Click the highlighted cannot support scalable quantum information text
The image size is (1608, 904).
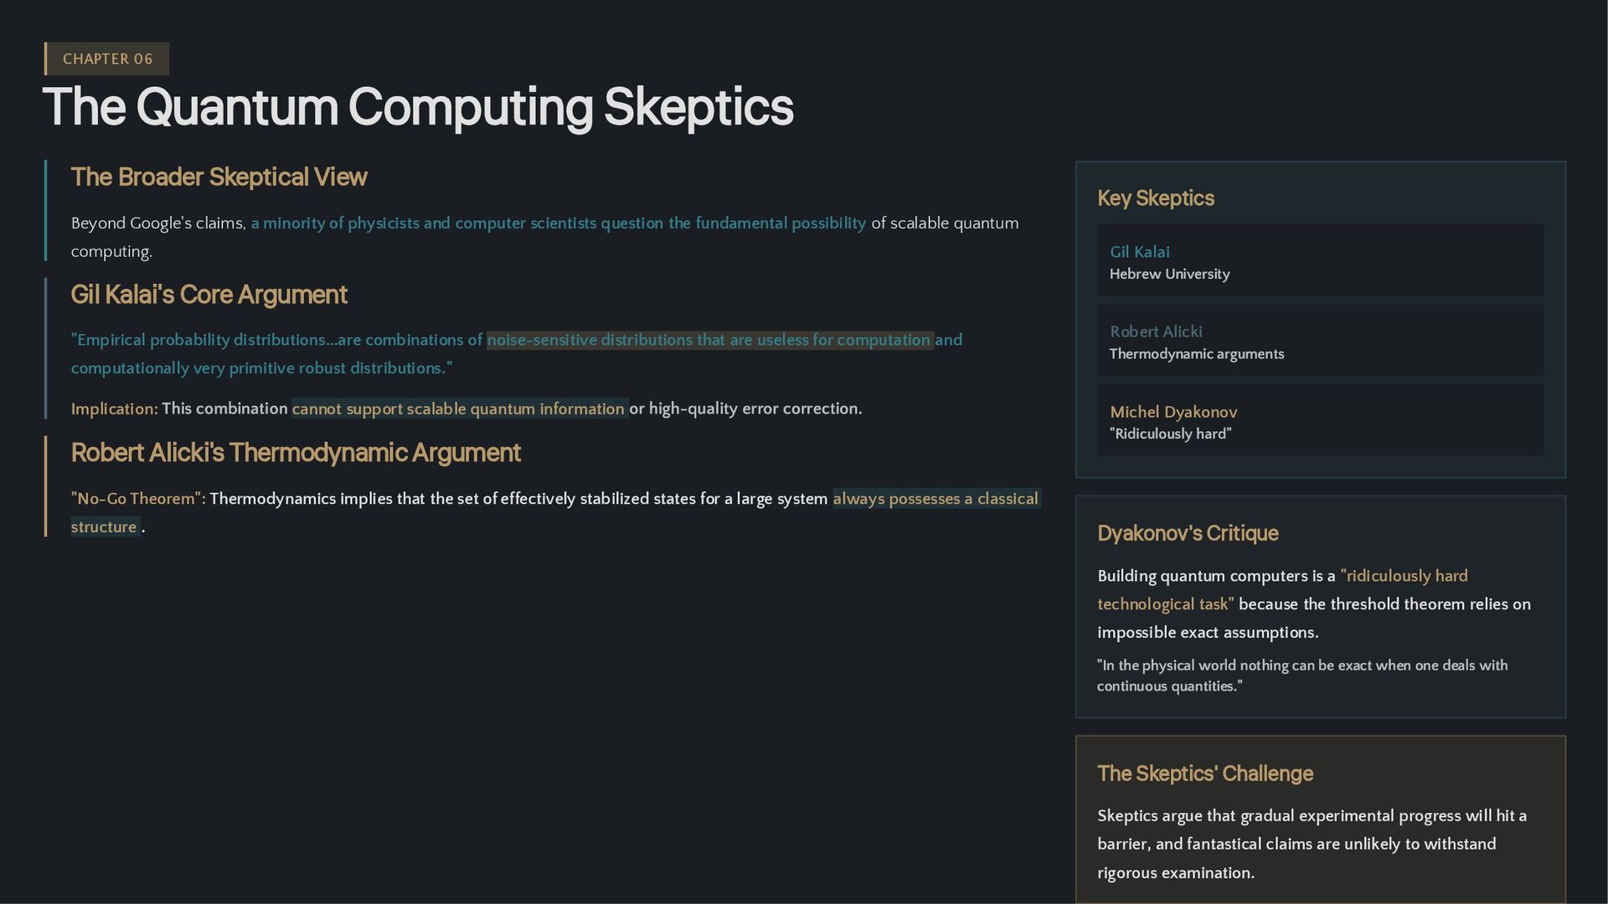pyautogui.click(x=458, y=408)
